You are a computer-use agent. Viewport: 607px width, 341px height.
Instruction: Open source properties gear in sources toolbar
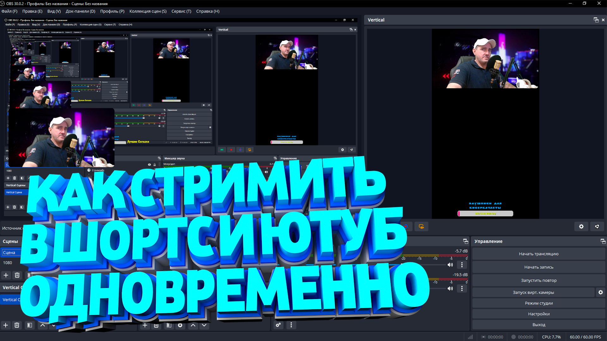tap(180, 325)
